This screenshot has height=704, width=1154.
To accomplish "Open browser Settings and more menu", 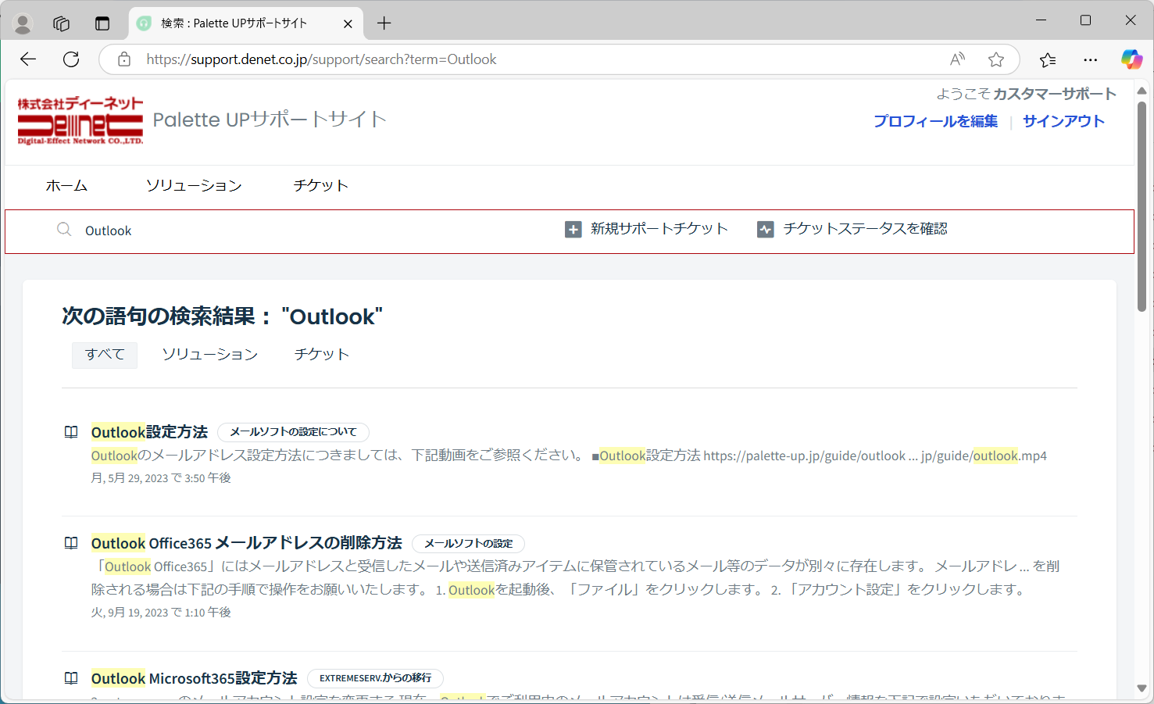I will click(x=1090, y=59).
